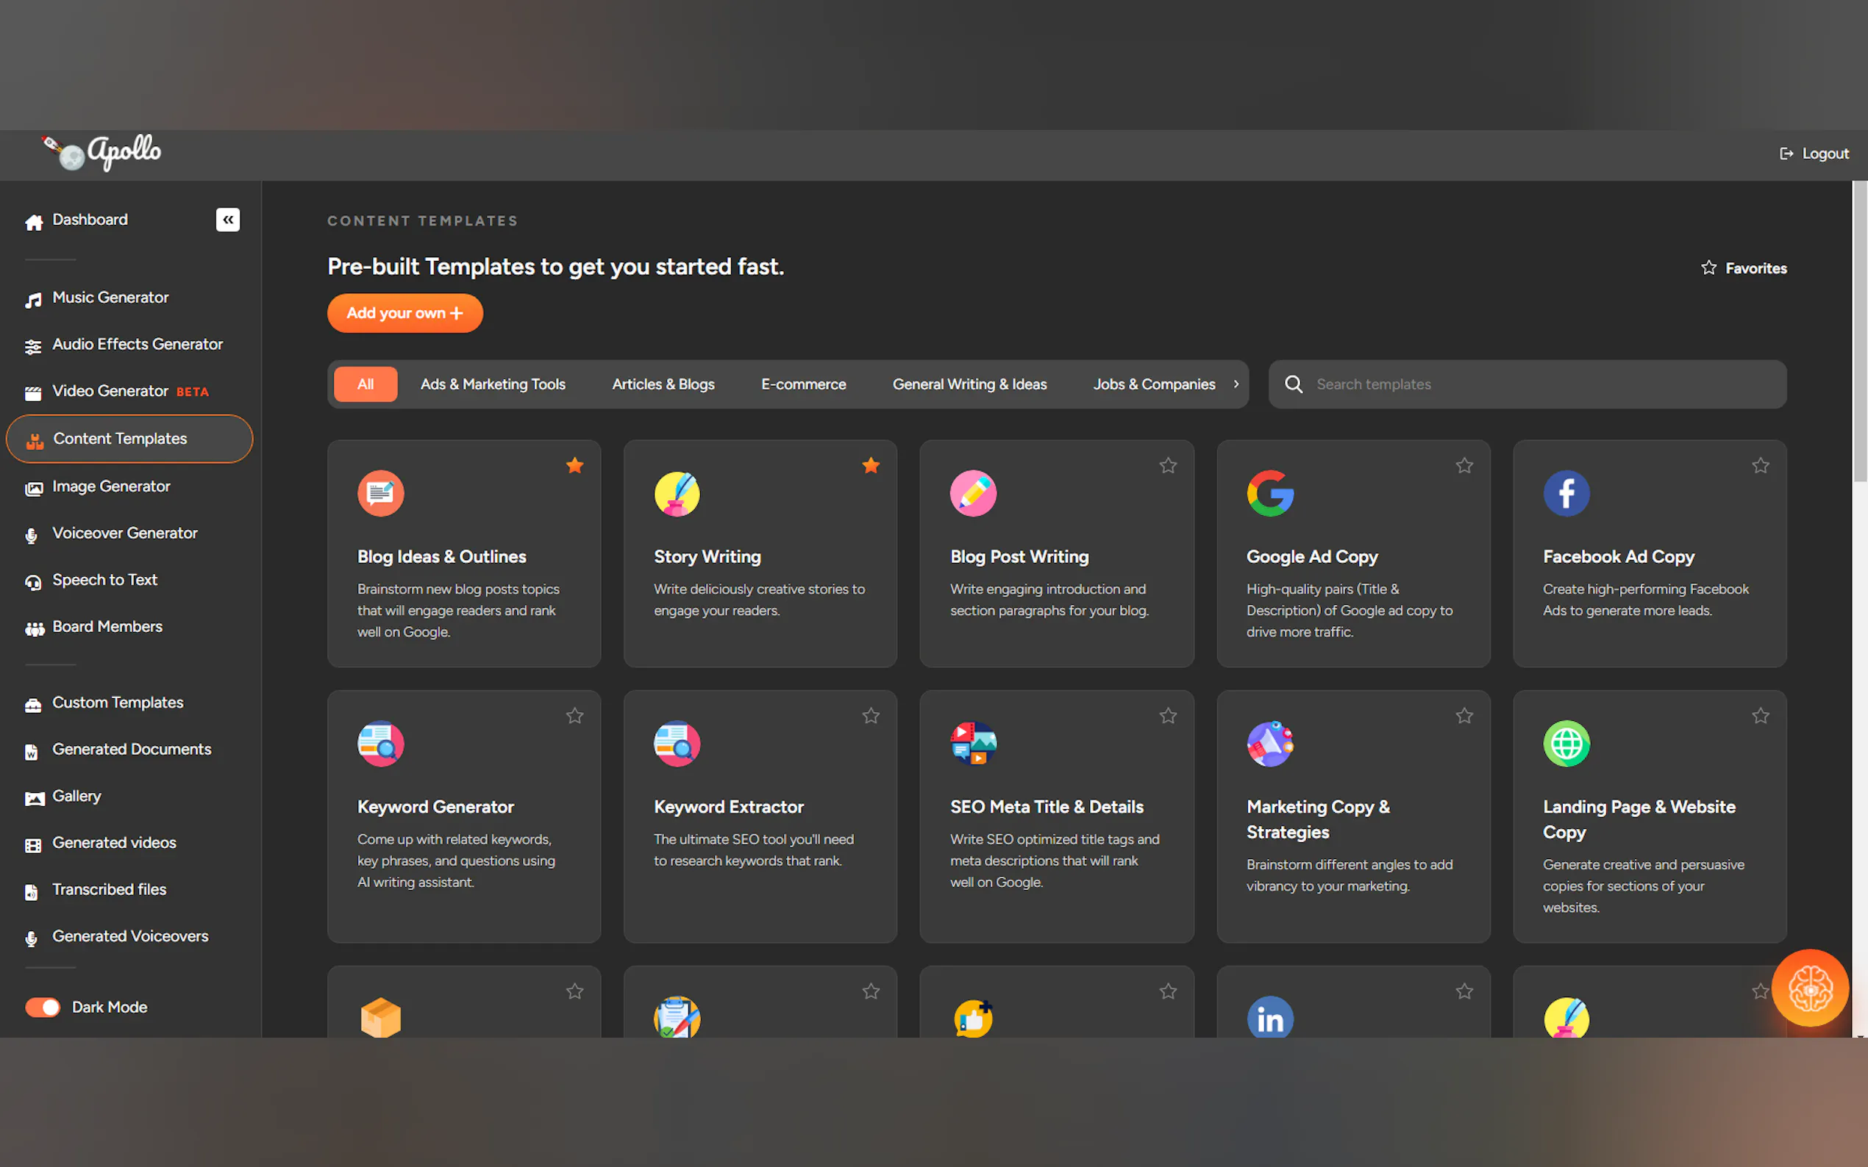
Task: Click the Landing Page globe icon
Action: 1565,743
